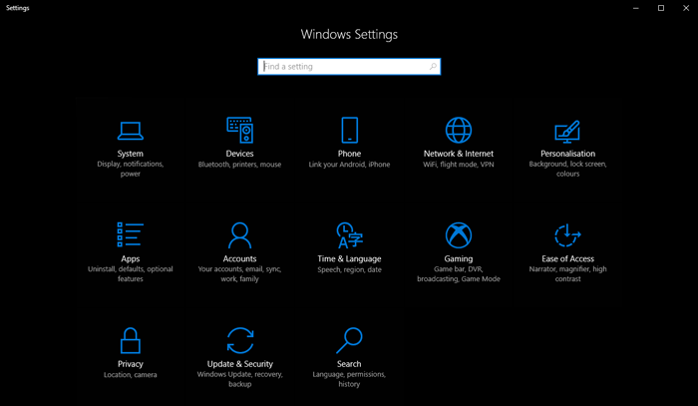This screenshot has width=698, height=406.
Task: Click 'Bluetooth, printers, mouse' description
Action: point(240,165)
